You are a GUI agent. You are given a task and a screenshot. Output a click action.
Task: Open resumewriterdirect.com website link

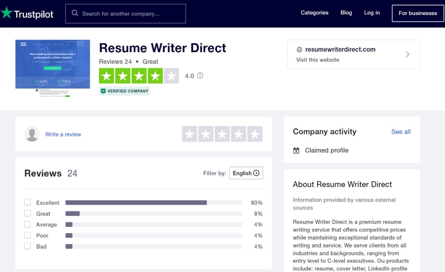point(340,49)
